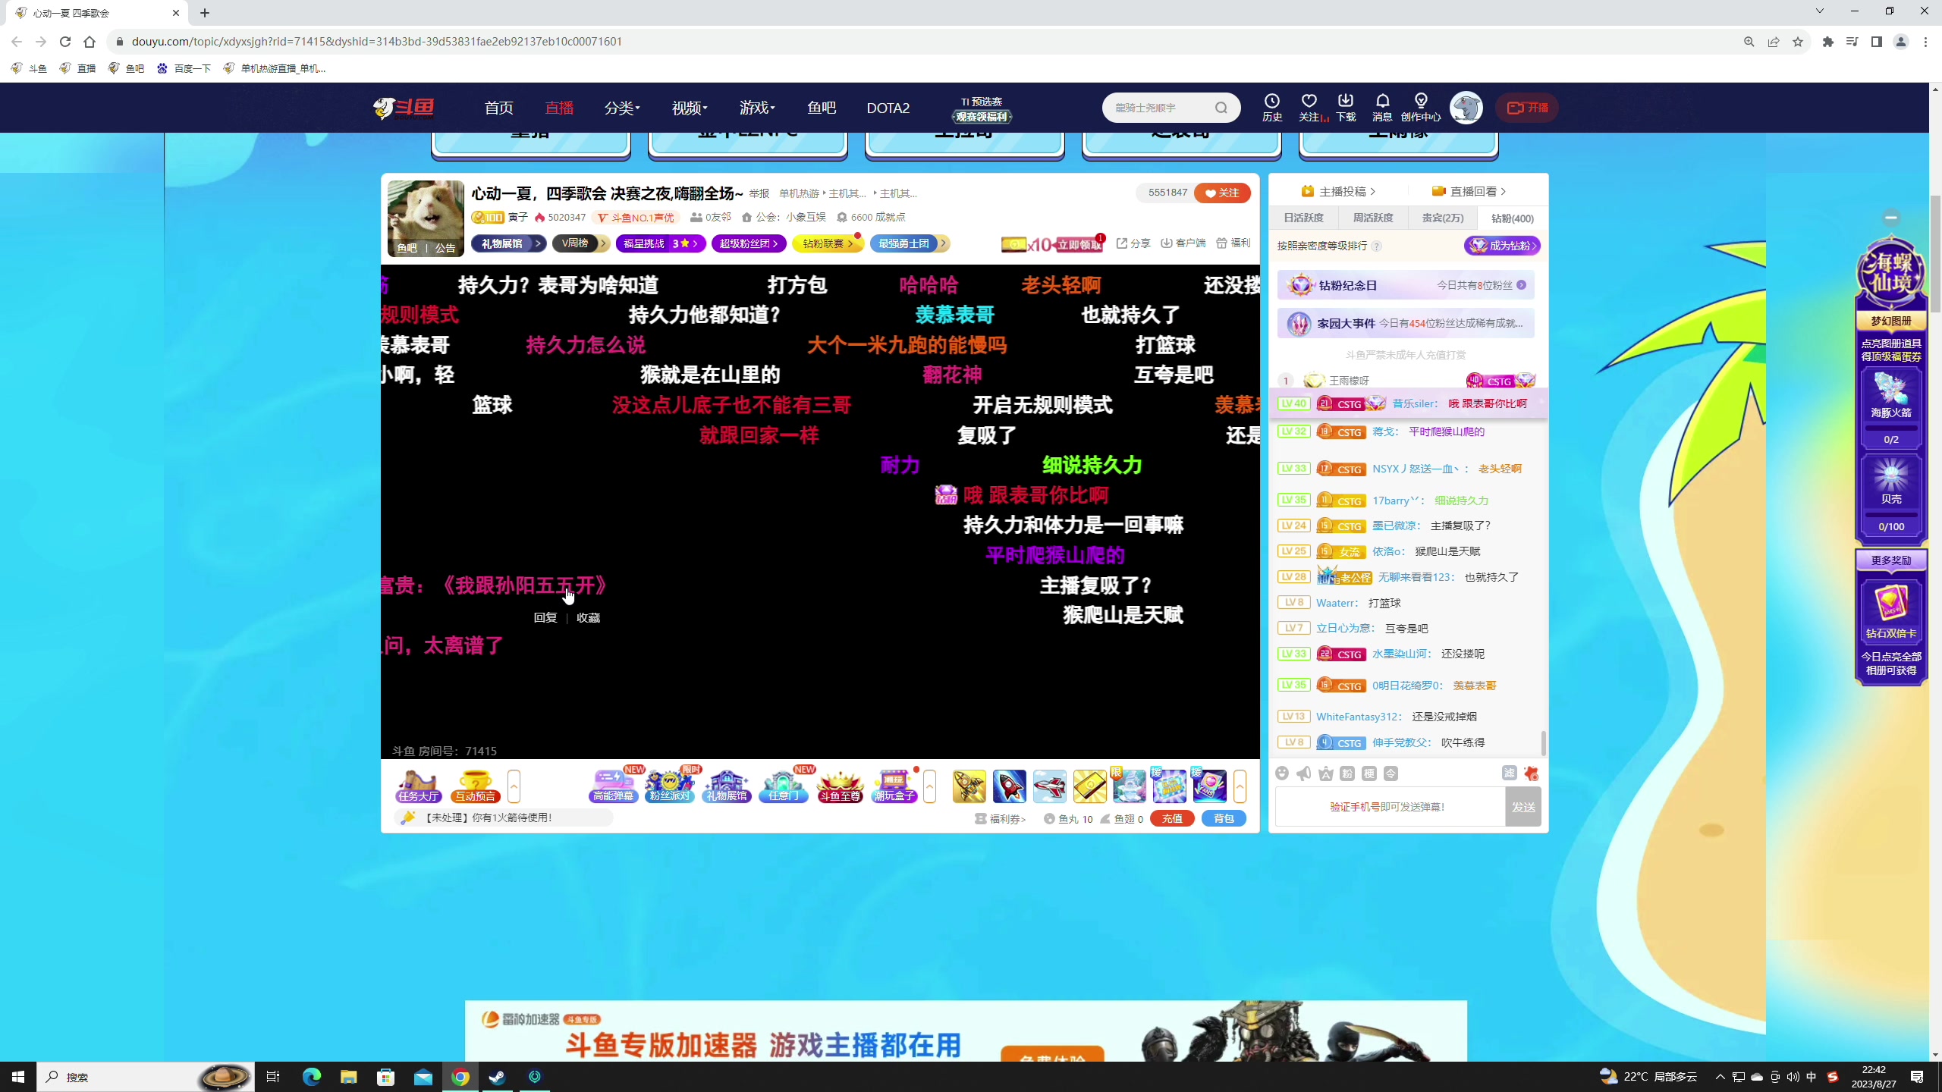Open Steam from the Windows taskbar
1942x1092 pixels.
click(498, 1077)
